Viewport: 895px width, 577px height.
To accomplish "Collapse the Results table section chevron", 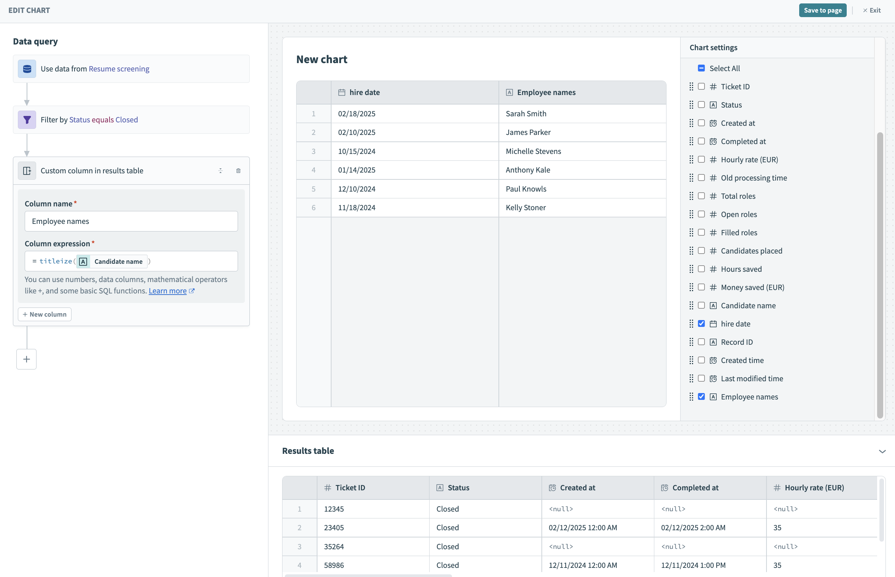I will [x=882, y=451].
